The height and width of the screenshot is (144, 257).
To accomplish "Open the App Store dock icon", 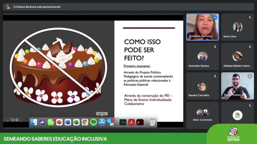I will click(x=102, y=122).
